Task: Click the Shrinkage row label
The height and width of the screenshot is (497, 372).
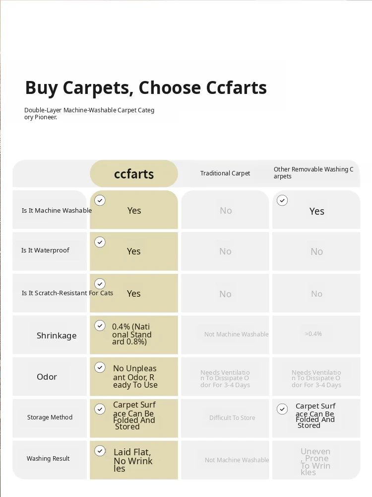Action: coord(57,335)
